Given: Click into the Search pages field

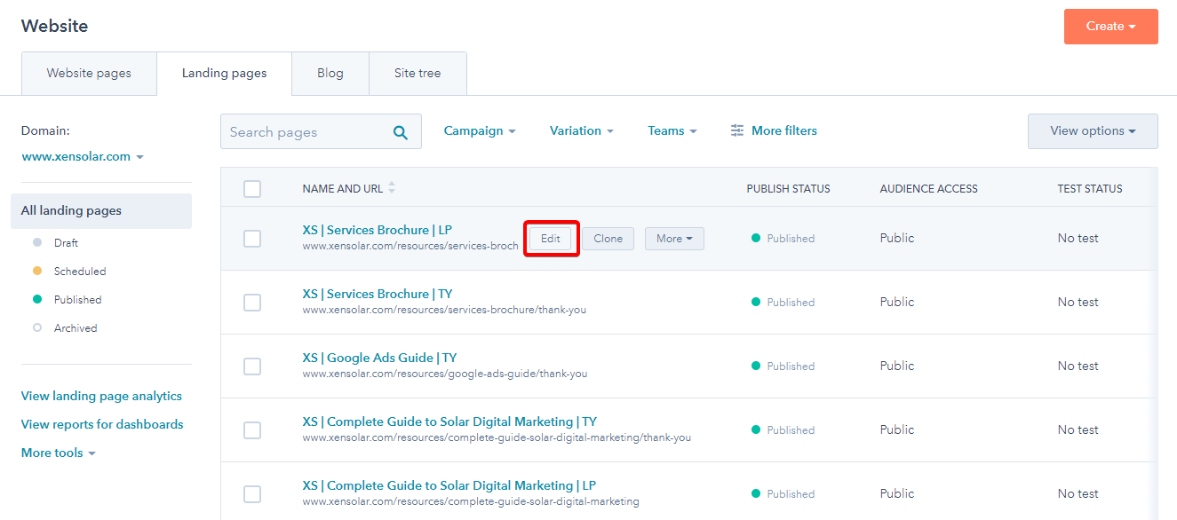Looking at the screenshot, I should click(x=306, y=131).
